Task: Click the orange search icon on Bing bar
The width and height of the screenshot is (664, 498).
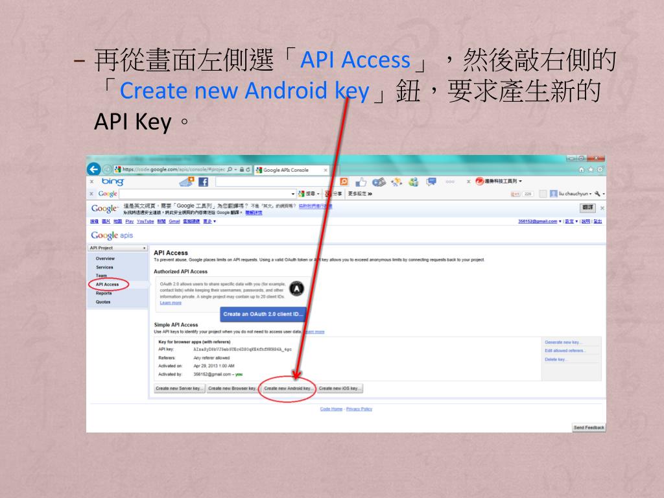Action: [344, 182]
